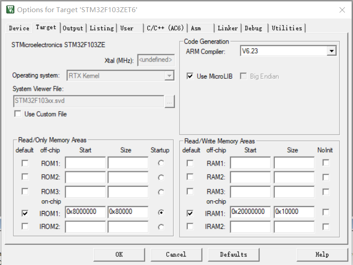Check the RAM2 default checkbox
This screenshot has height=265, width=353.
coord(190,176)
